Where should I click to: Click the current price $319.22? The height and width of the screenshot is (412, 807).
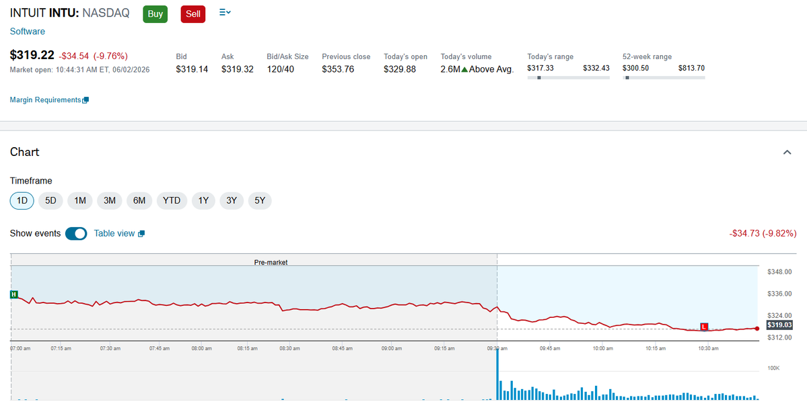pos(32,55)
